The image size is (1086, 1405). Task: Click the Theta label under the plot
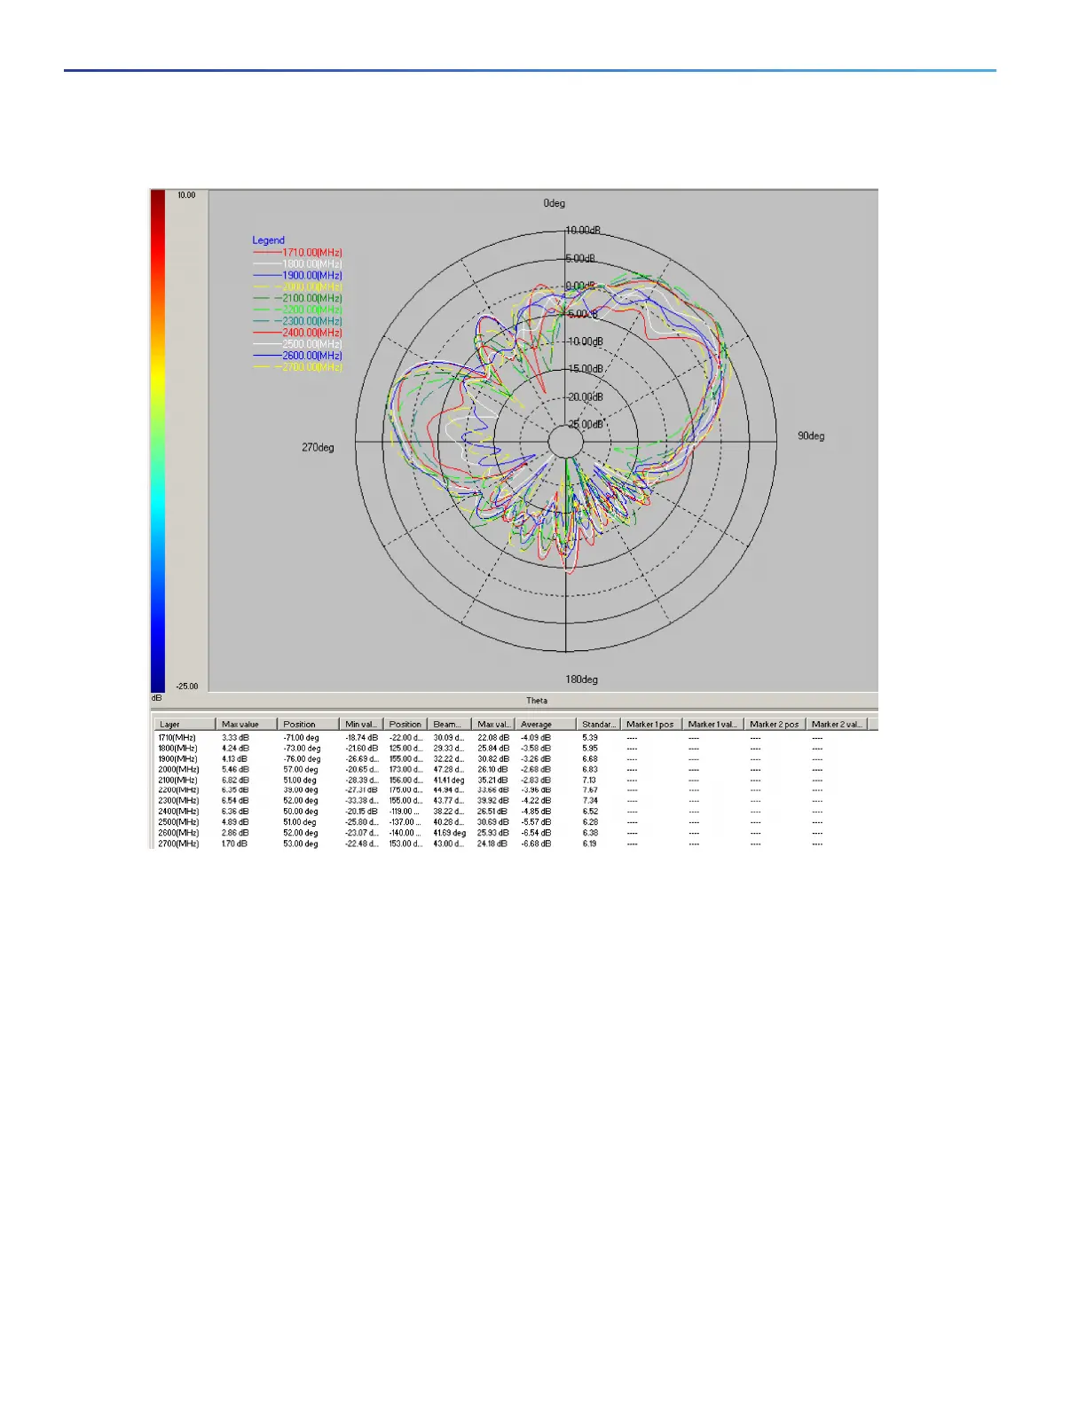tap(537, 701)
